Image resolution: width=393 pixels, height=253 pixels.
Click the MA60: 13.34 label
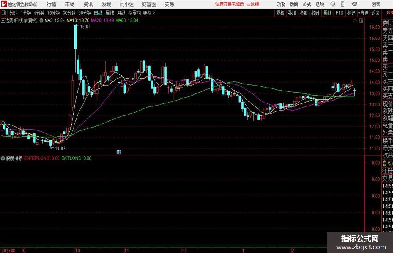point(127,20)
